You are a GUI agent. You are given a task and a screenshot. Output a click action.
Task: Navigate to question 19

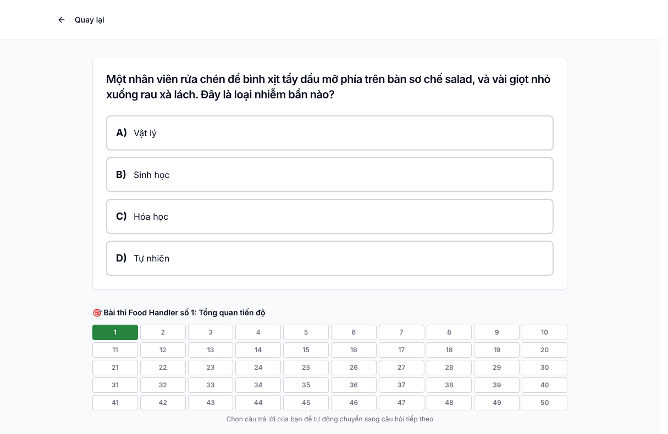click(x=497, y=350)
